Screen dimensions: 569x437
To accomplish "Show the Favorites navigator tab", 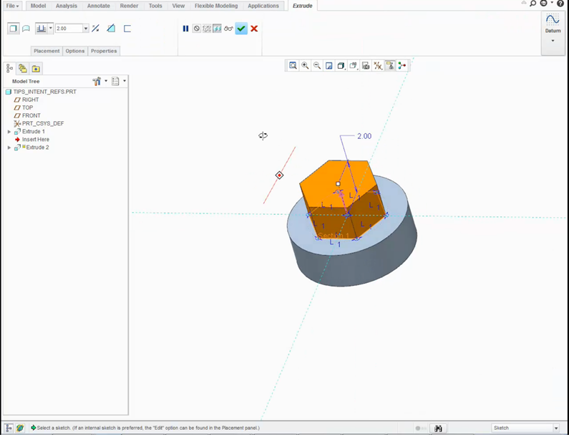I will (x=36, y=68).
